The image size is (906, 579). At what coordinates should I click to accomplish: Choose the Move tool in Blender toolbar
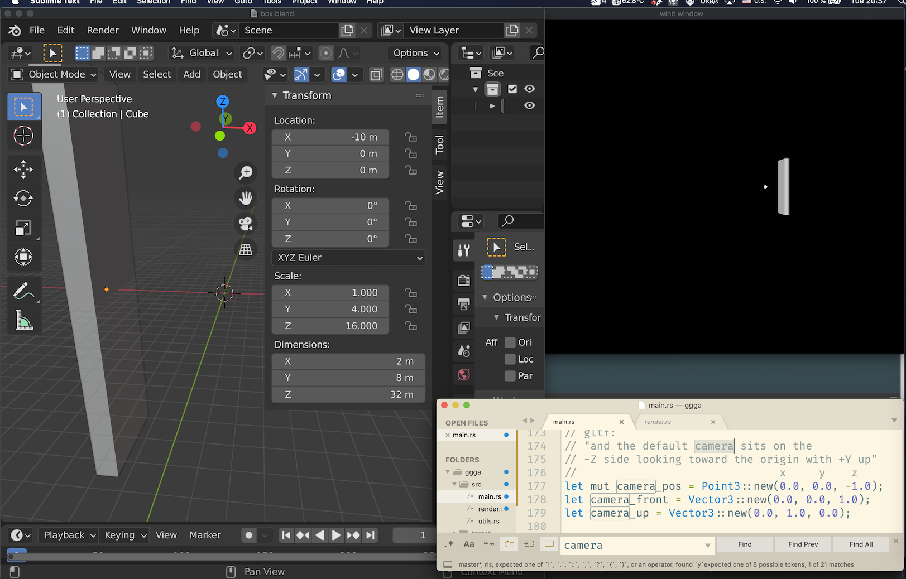(x=23, y=170)
